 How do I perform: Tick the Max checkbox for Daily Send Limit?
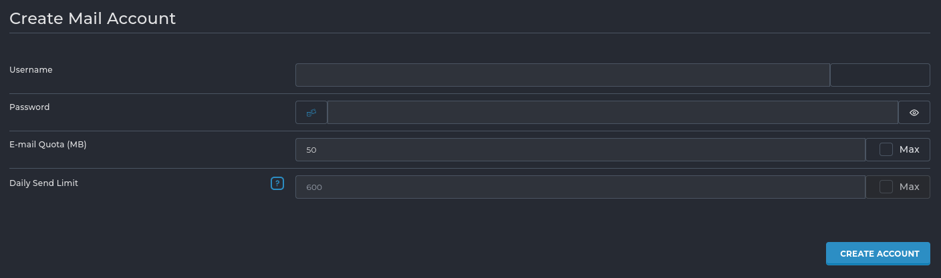[886, 187]
